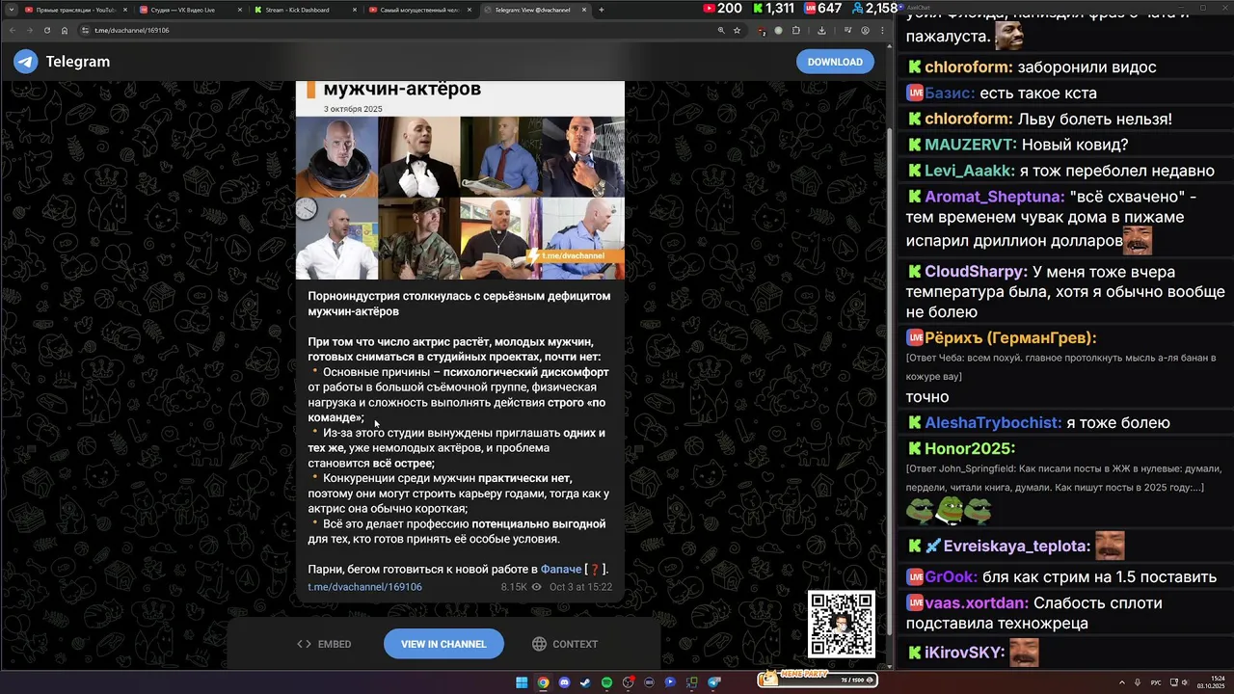Click the soldier in camouflage photo
The width and height of the screenshot is (1234, 694).
(418, 238)
